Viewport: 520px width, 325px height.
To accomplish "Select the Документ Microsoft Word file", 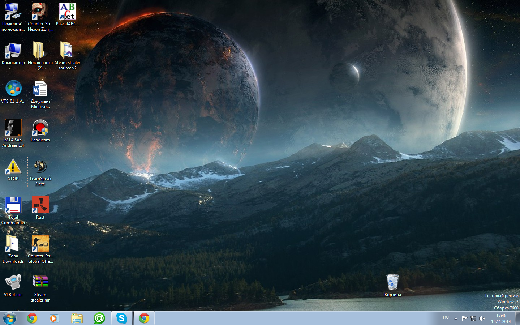I will point(40,94).
